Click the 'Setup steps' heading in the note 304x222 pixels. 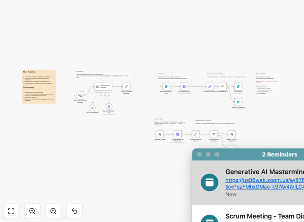click(29, 87)
